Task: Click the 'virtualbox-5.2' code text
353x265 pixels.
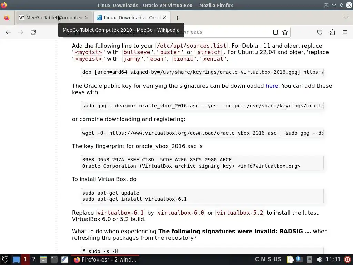Action: [240, 213]
